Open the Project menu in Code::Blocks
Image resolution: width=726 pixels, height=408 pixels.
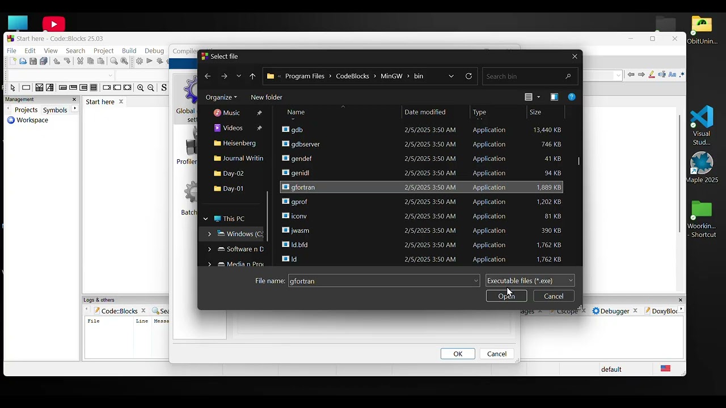tap(103, 50)
